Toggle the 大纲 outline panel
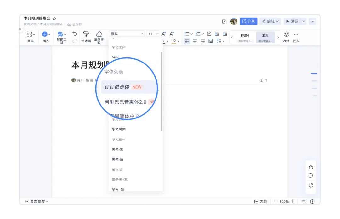The width and height of the screenshot is (340, 219). [x=261, y=201]
